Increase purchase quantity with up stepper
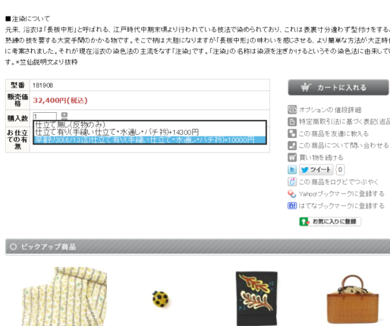This screenshot has width=390, height=326. 64,115
